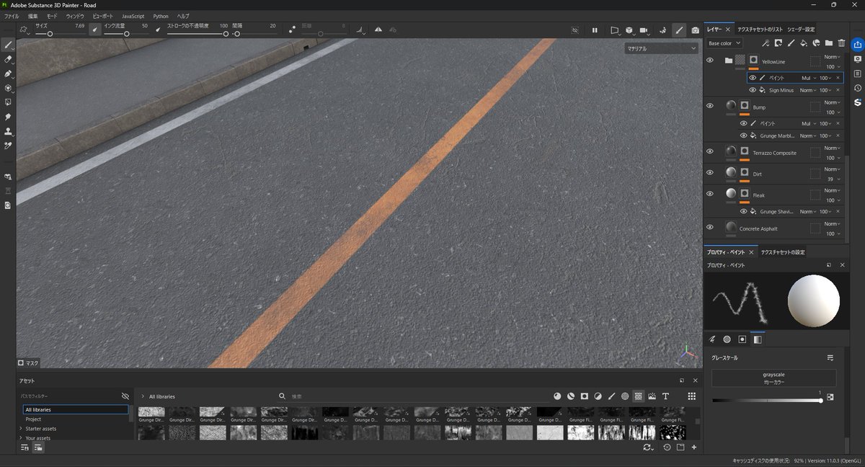
Task: Open the Base color channel dropdown
Action: (x=724, y=43)
